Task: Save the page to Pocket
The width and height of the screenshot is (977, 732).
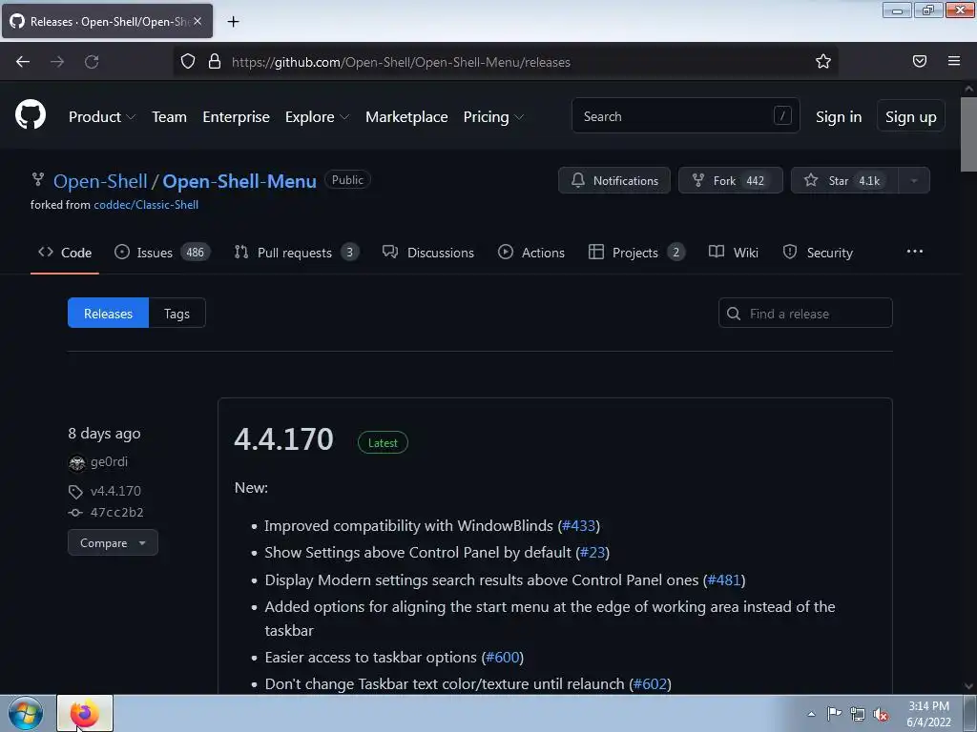Action: click(x=920, y=61)
